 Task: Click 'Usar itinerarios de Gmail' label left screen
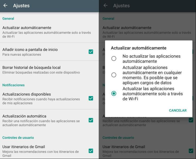(x=24, y=147)
